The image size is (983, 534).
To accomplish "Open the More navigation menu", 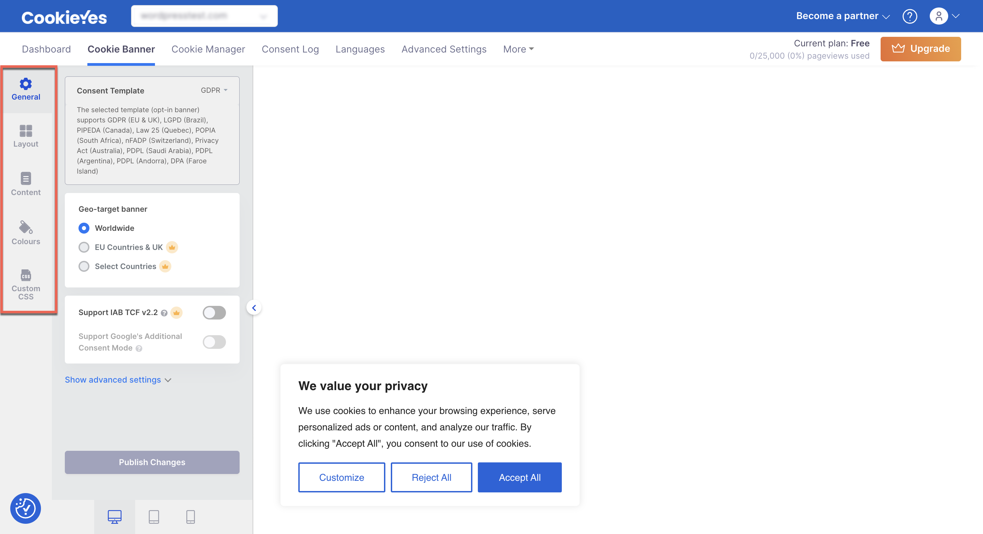I will [x=518, y=49].
